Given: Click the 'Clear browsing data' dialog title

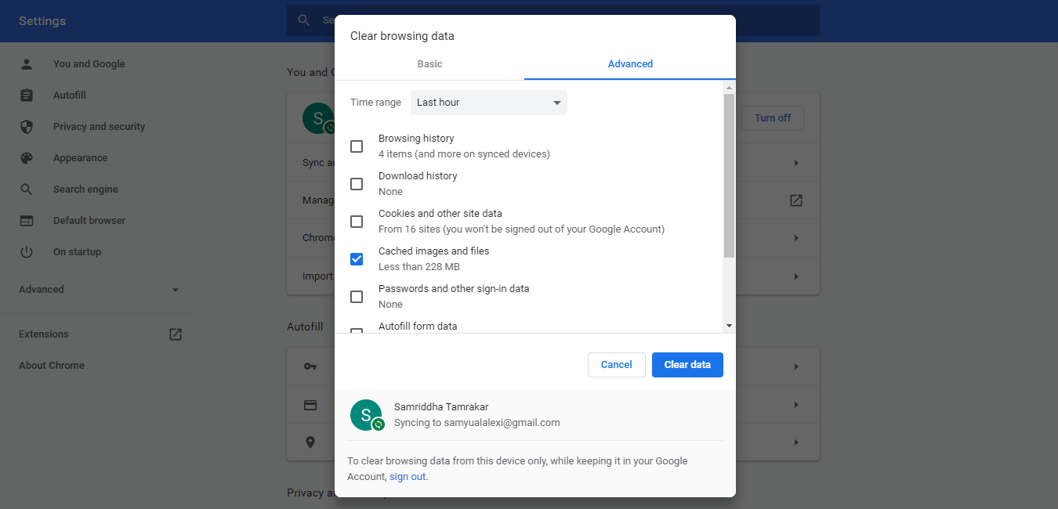Looking at the screenshot, I should pyautogui.click(x=402, y=36).
